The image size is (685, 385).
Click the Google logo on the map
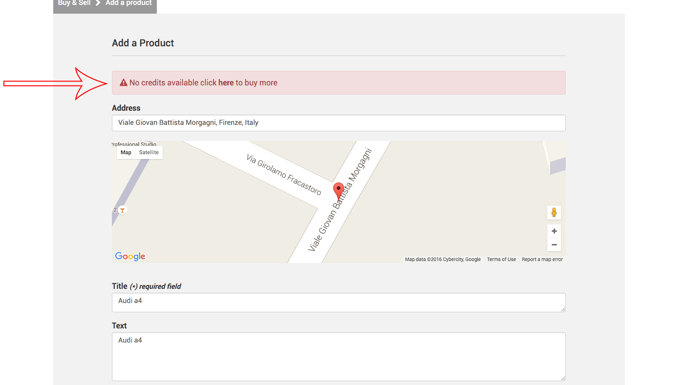tap(130, 256)
